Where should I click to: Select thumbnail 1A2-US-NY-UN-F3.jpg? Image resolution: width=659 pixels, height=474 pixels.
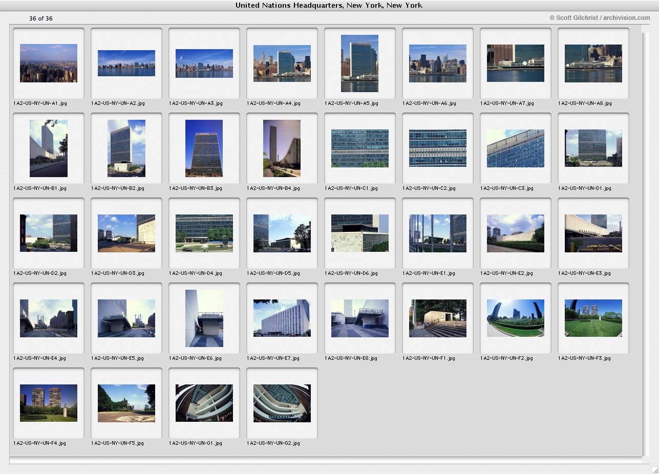coord(593,318)
